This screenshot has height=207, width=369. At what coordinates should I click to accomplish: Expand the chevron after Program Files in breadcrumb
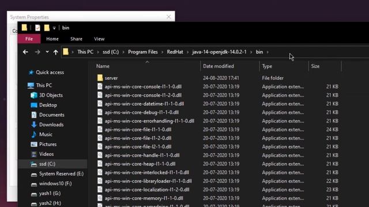pyautogui.click(x=162, y=52)
